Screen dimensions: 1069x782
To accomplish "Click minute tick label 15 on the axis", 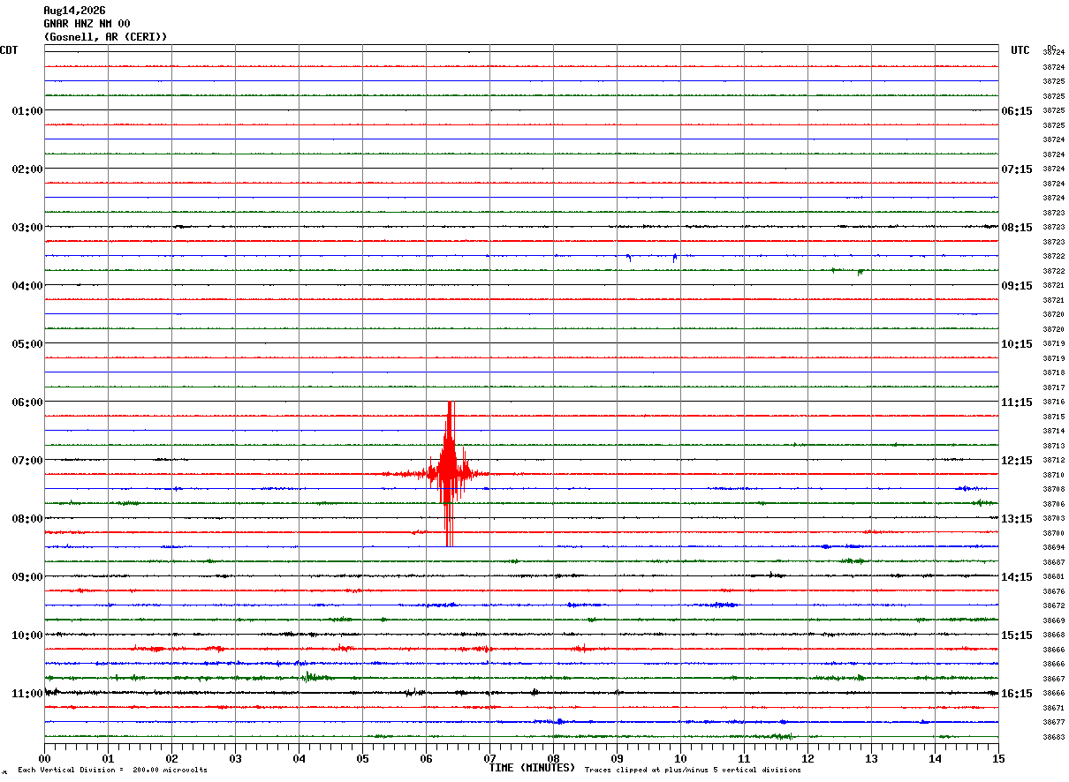I will coord(998,758).
